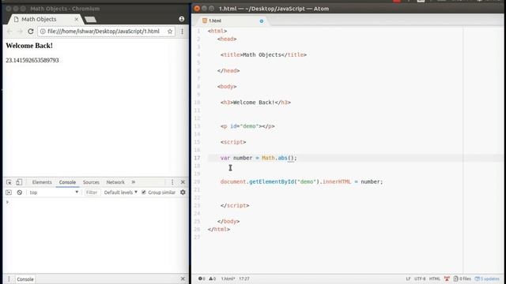This screenshot has height=284, width=506.
Task: Click line number 17 in Atom gutter
Action: [x=197, y=158]
